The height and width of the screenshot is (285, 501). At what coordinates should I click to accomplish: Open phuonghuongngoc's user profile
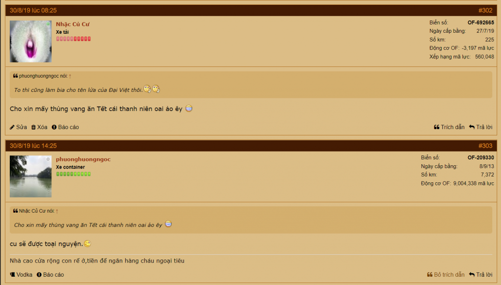click(x=83, y=159)
